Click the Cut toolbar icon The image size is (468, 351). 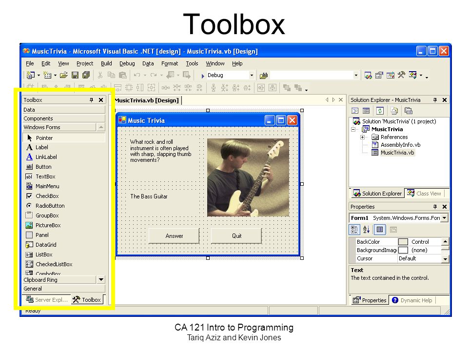[100, 75]
